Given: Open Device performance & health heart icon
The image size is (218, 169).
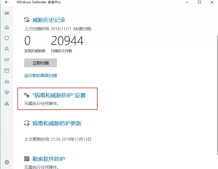Looking at the screenshot, I should 7,92.
